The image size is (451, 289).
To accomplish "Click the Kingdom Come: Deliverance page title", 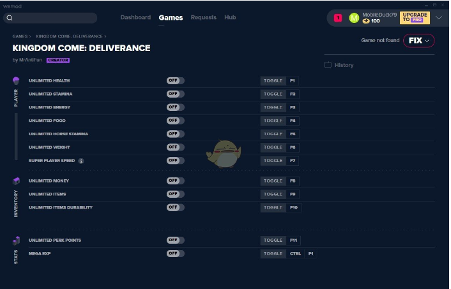I will [x=81, y=48].
